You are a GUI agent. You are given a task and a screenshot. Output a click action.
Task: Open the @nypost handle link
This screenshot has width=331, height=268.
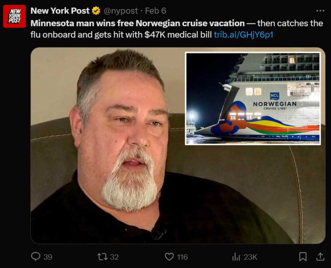[x=121, y=11]
